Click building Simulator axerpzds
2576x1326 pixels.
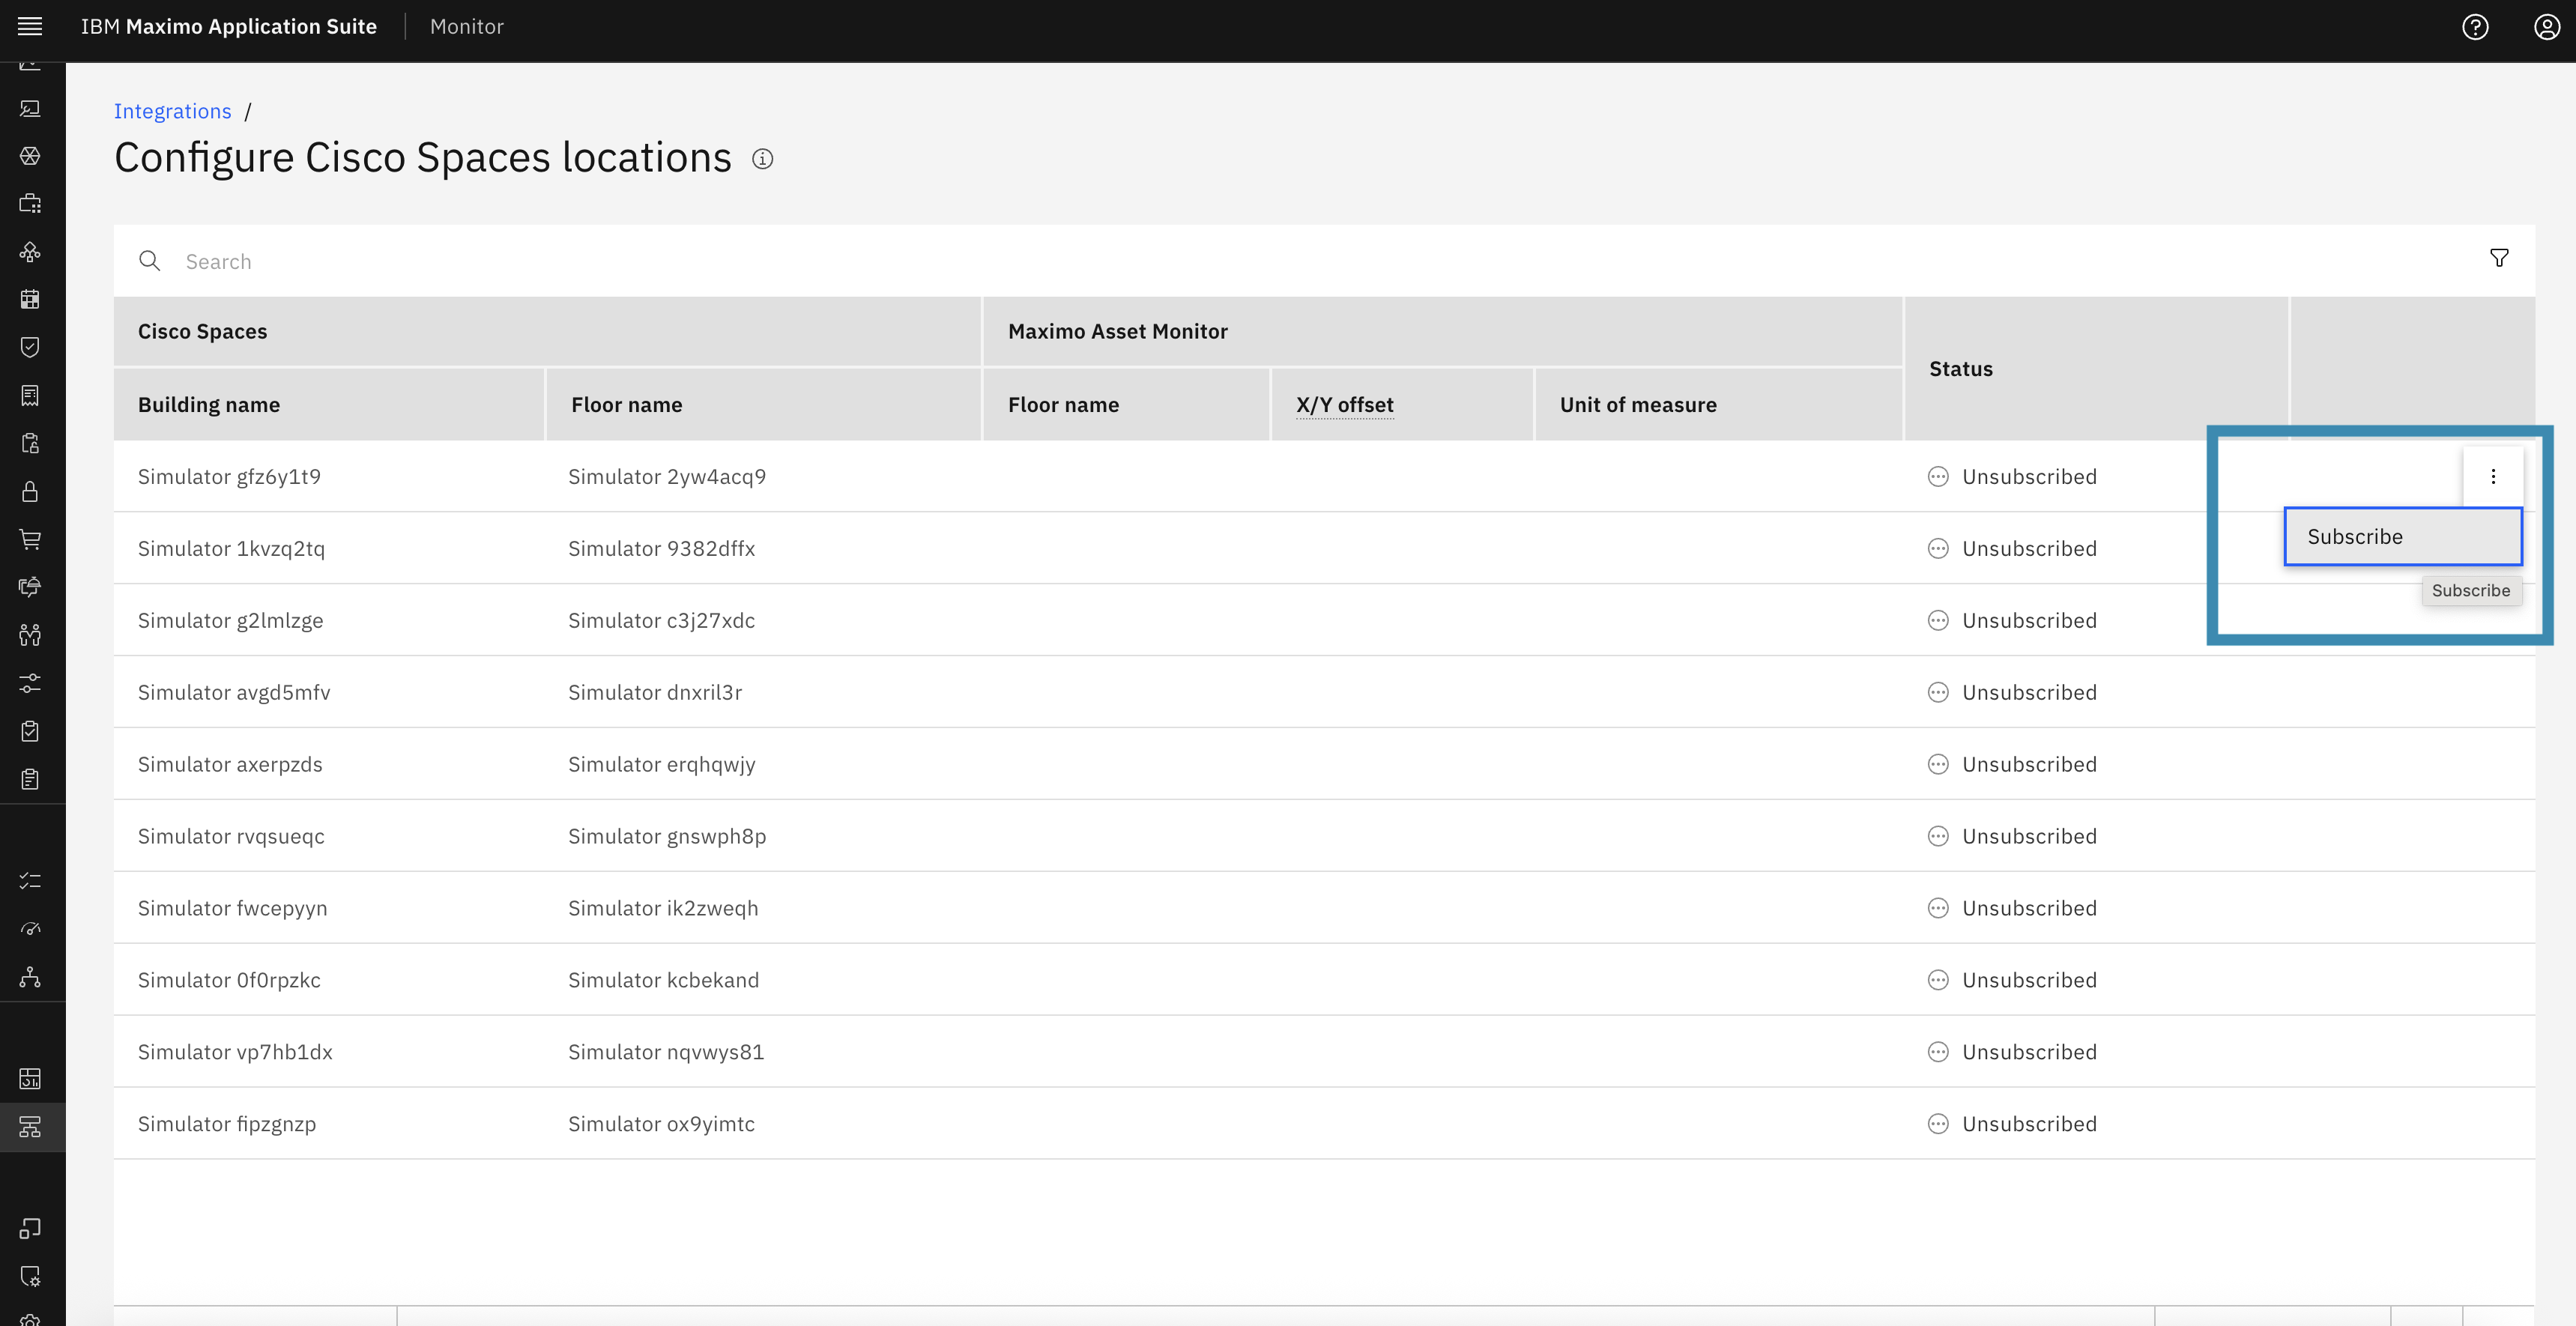230,764
